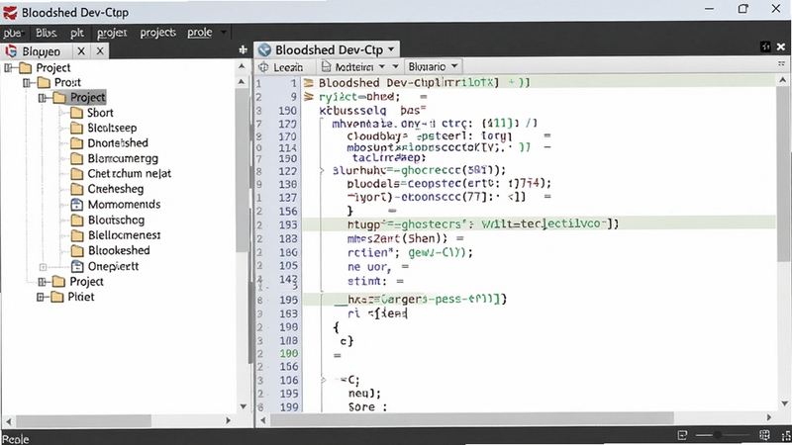This screenshot has height=445, width=792.
Task: Select the 'Blrookeshed' folder
Action: coord(110,250)
